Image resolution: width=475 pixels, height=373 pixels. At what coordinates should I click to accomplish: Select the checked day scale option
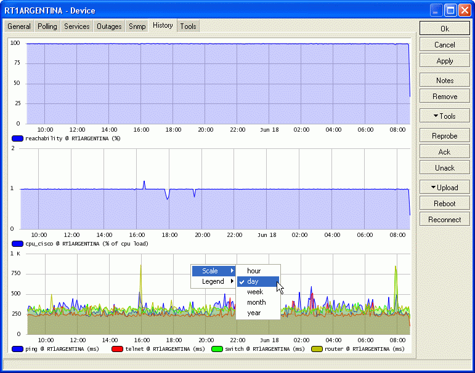pyautogui.click(x=253, y=281)
